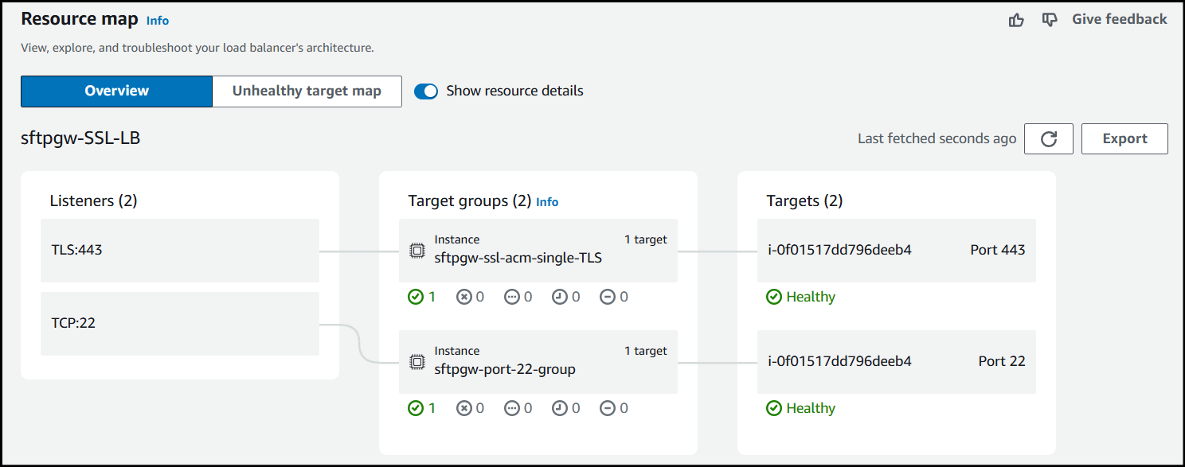This screenshot has width=1185, height=467.
Task: Click Healthy status icon for Port 443 target
Action: pyautogui.click(x=773, y=297)
